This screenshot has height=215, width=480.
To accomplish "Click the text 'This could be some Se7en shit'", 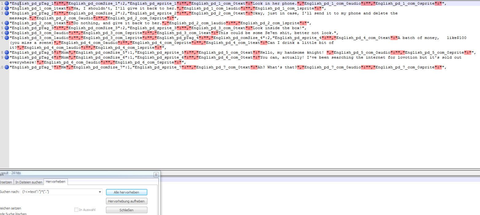I will [254, 33].
